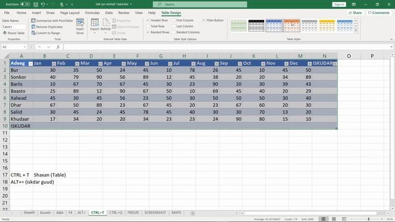Click the Share button
Viewport: 395px width, 222px height.
355,12
